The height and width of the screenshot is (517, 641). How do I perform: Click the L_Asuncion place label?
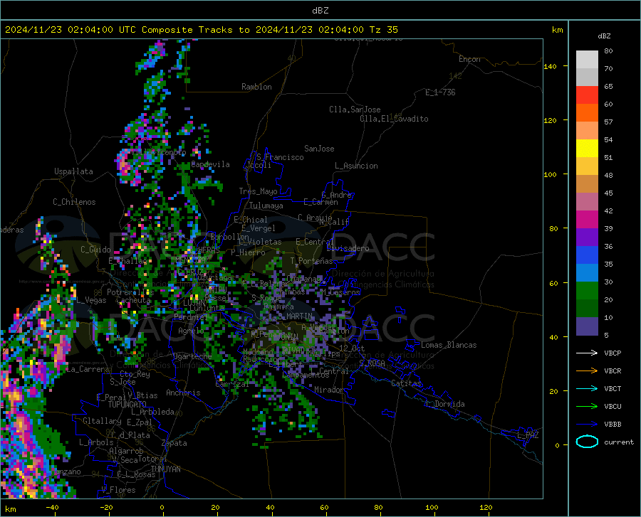[x=356, y=166]
